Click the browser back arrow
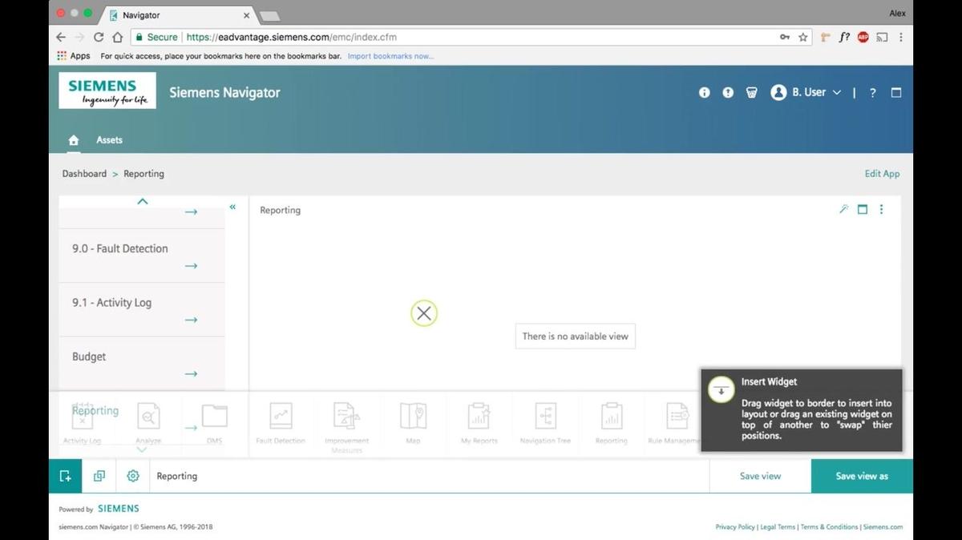This screenshot has height=540, width=962. click(61, 37)
